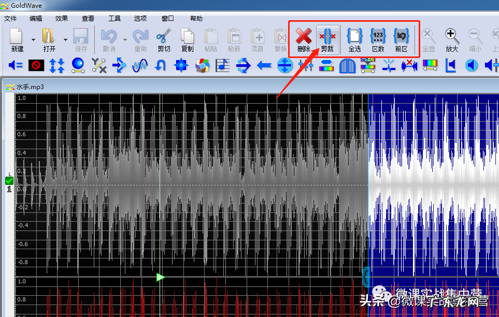Screen dimensions: 499x317
Task: Open the dropdown arrow next to 撤消
Action: 125,39
